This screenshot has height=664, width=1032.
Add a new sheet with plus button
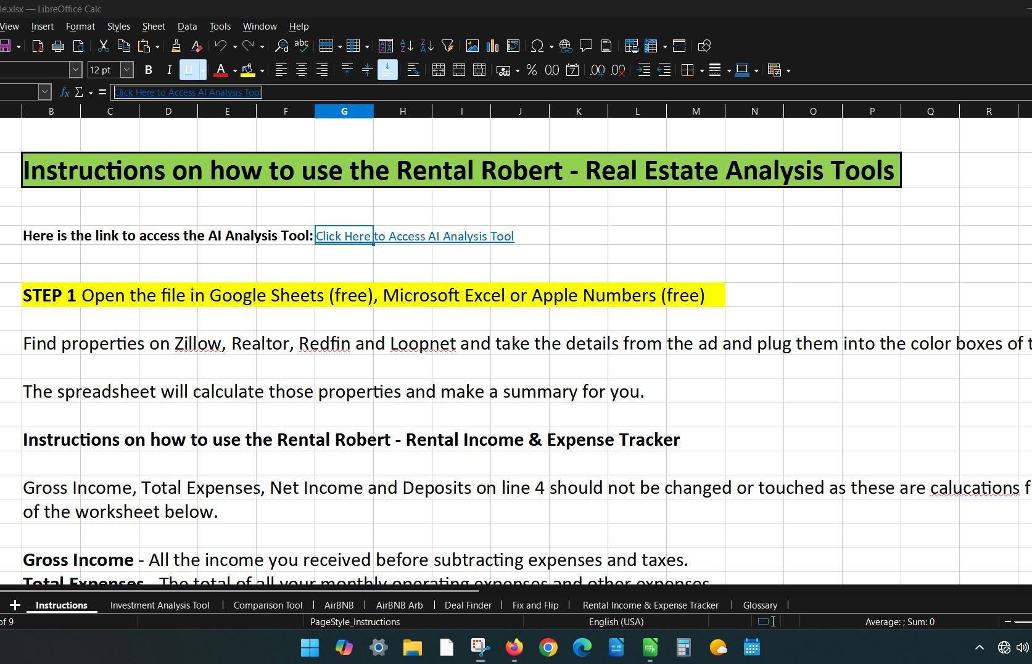point(15,605)
